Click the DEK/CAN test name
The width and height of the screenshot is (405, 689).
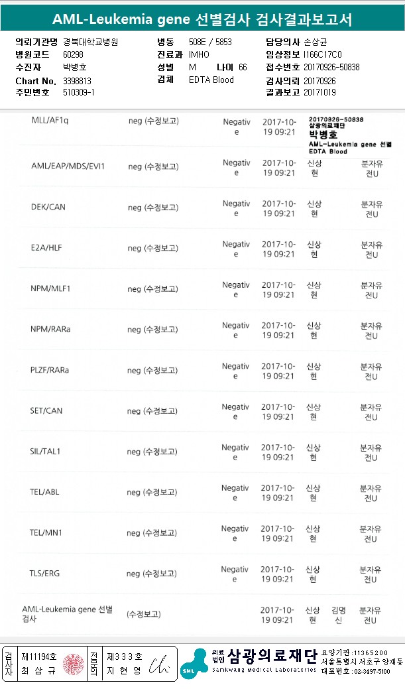coord(48,207)
